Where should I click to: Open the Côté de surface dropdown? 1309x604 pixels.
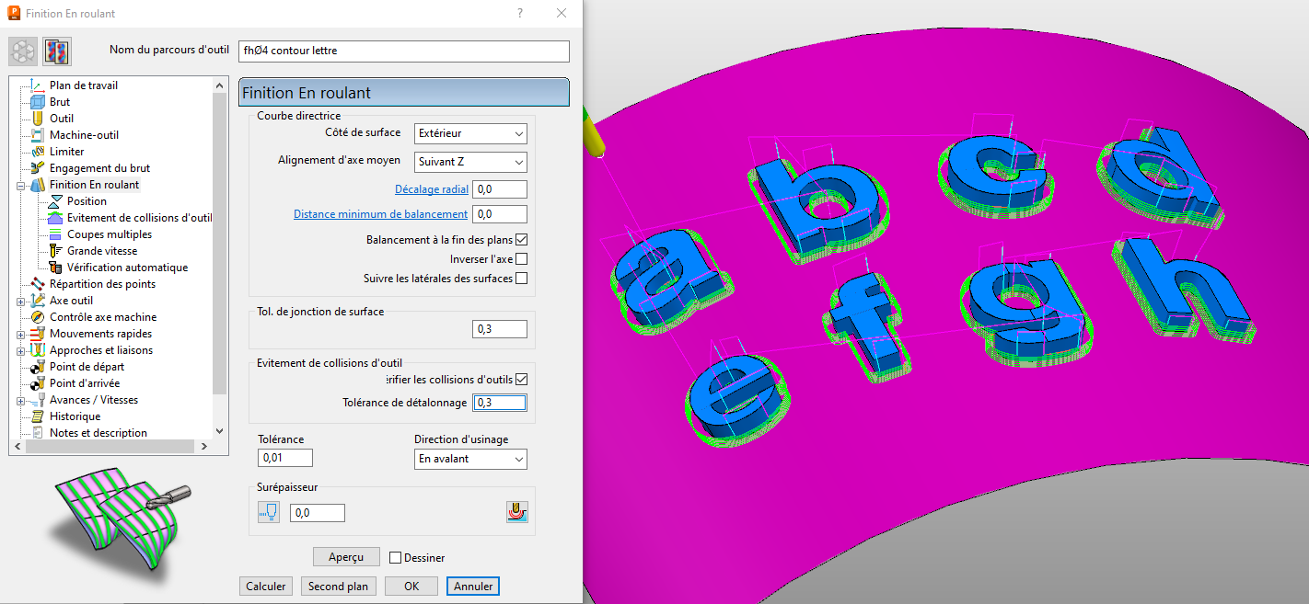coord(470,133)
